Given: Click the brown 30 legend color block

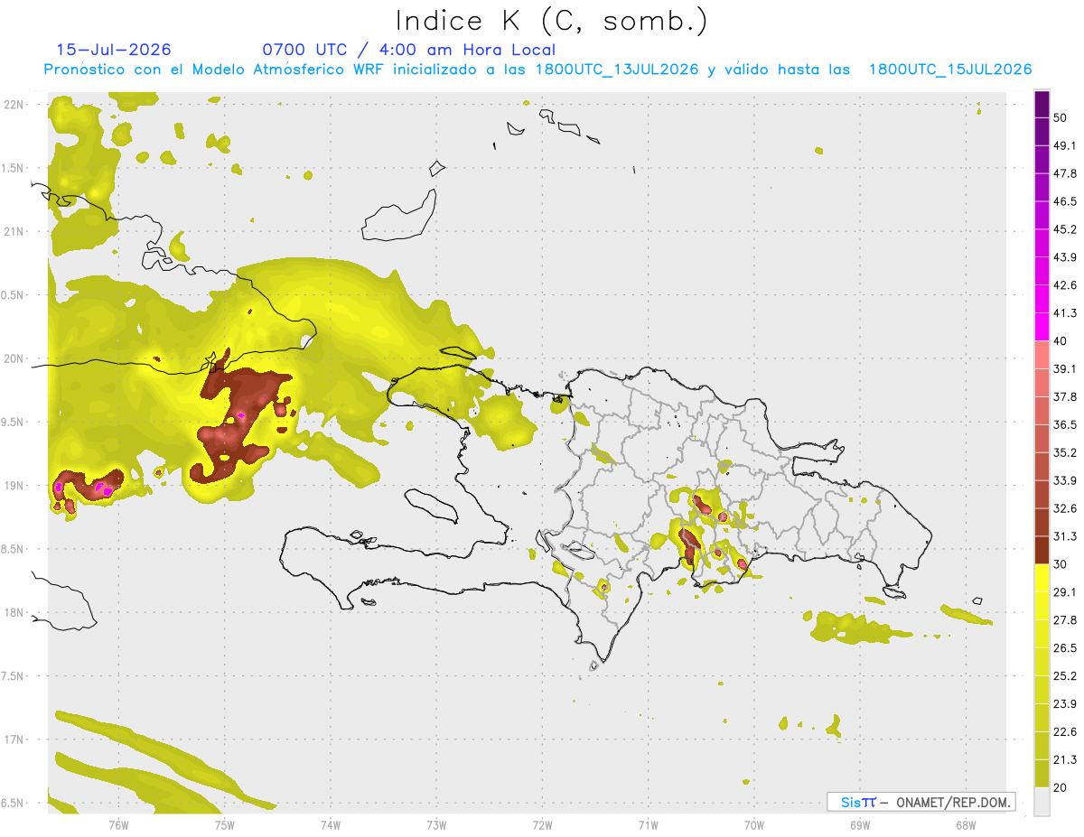Looking at the screenshot, I should (1042, 550).
